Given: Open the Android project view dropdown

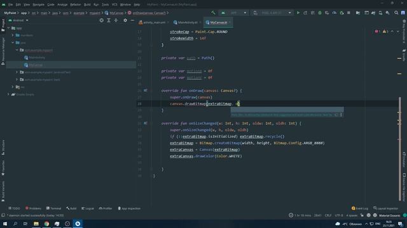Looking at the screenshot, I should click(18, 20).
